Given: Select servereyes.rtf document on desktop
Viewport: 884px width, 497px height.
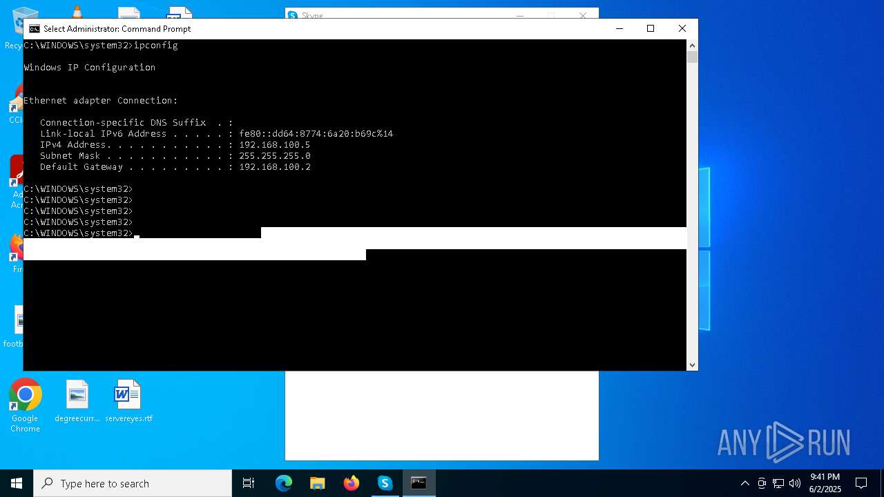Looking at the screenshot, I should point(128,401).
